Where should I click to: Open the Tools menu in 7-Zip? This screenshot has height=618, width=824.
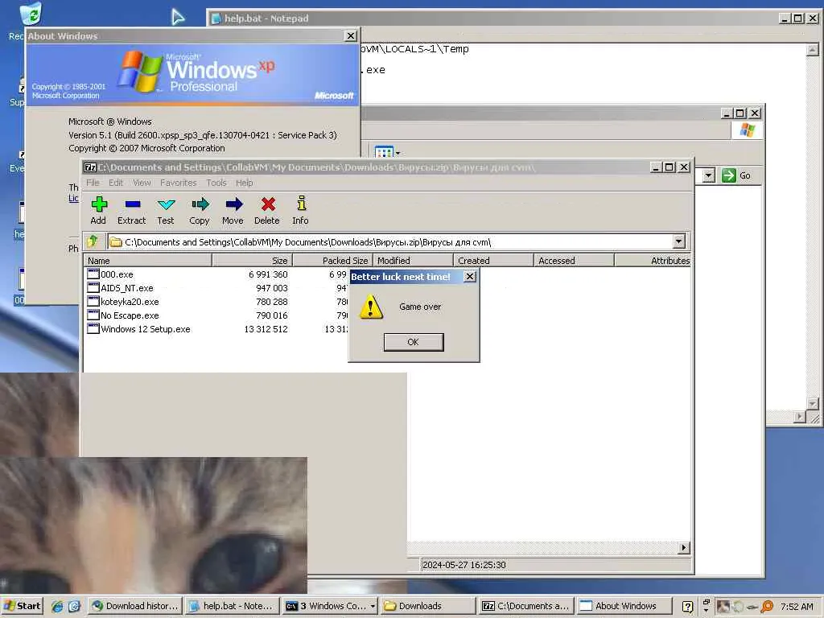[x=216, y=183]
